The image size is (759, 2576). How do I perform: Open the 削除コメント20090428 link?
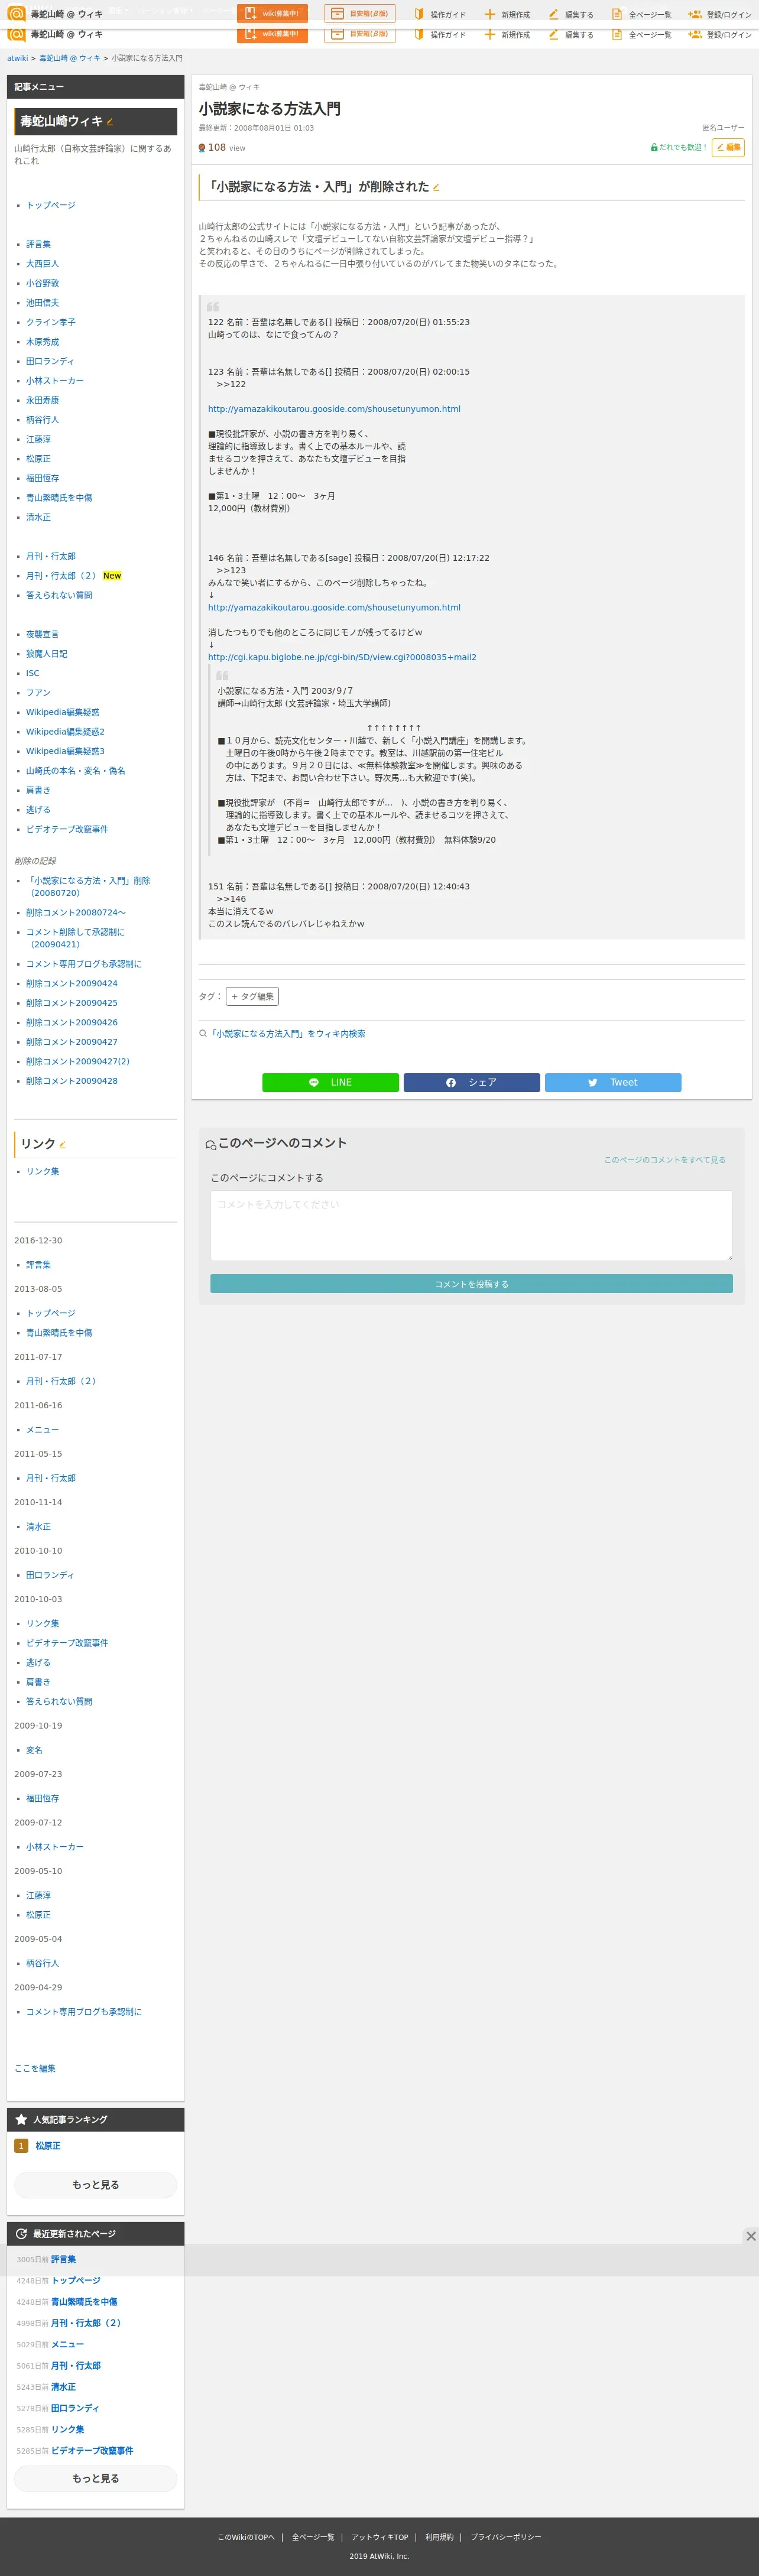pos(72,1081)
